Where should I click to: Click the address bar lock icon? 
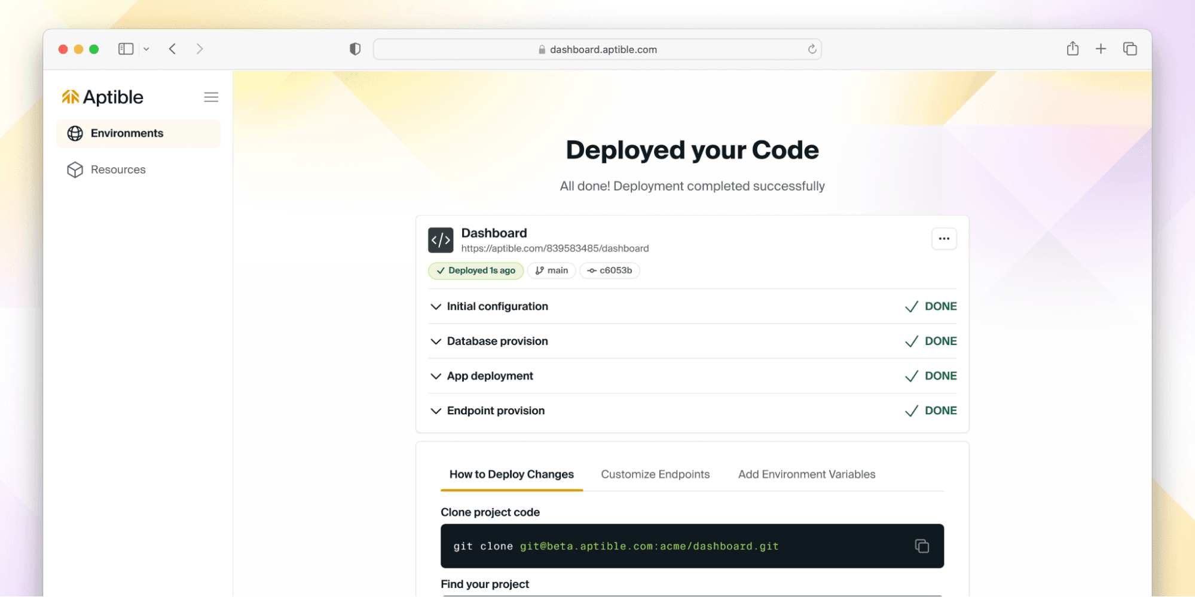tap(542, 50)
